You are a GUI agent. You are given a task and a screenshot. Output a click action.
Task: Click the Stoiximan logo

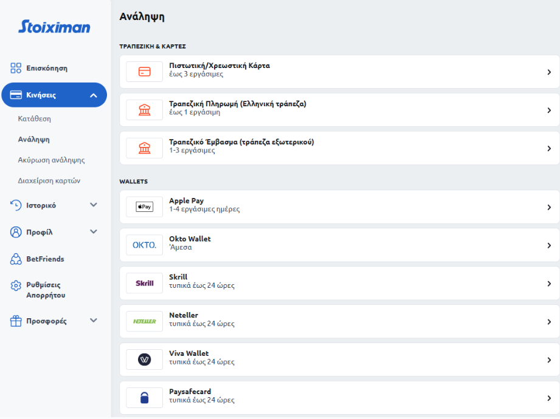[x=54, y=27]
